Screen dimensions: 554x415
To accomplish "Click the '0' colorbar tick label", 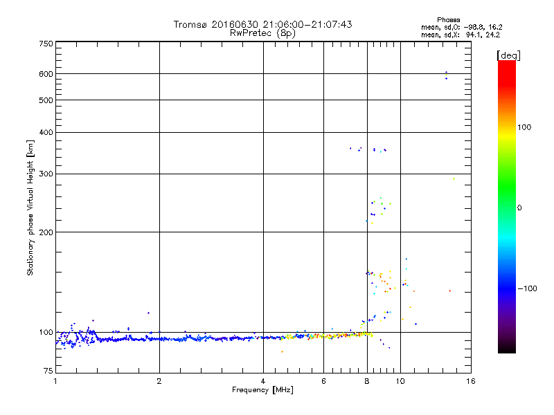I will [x=519, y=208].
